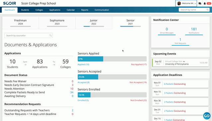
Task: Select the Freshman 2024 class tab
Action: click(20, 23)
